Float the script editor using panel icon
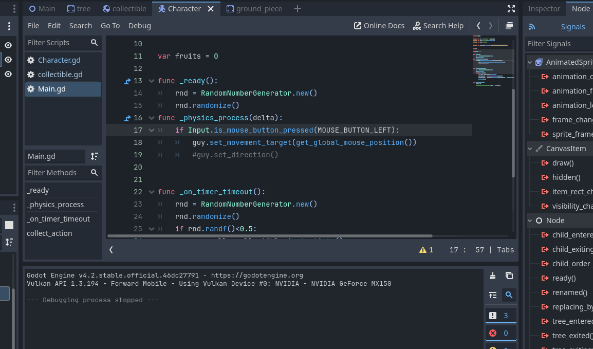This screenshot has width=593, height=349. click(509, 25)
